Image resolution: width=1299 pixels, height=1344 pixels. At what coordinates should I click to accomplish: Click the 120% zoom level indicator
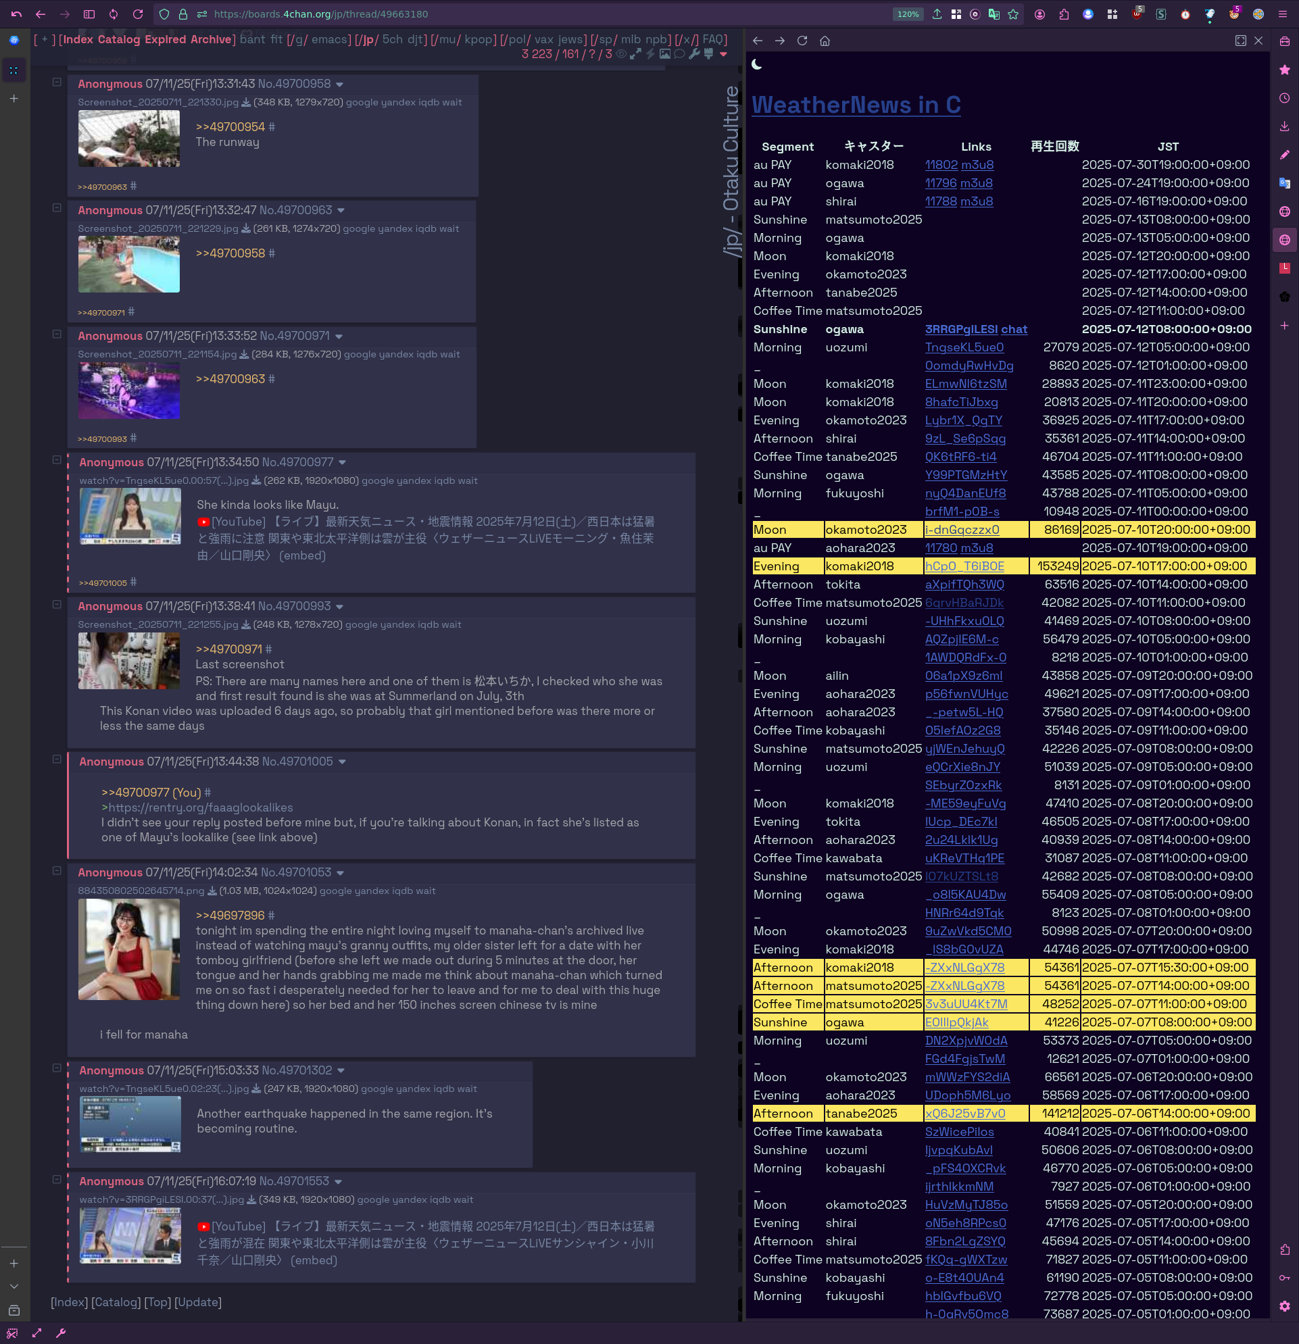coord(908,14)
